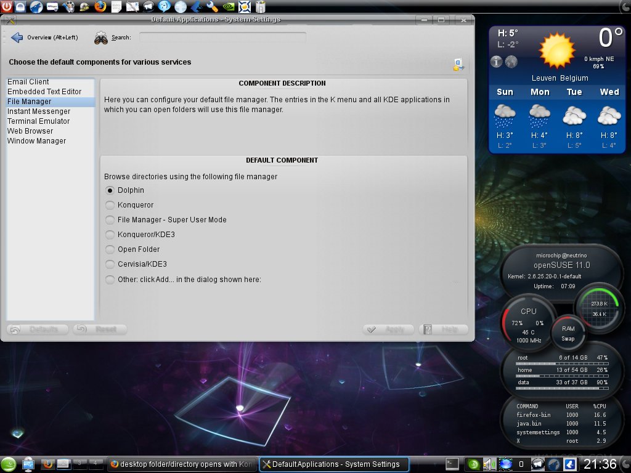
Task: Choose the Open Folder radio option
Action: 110,249
